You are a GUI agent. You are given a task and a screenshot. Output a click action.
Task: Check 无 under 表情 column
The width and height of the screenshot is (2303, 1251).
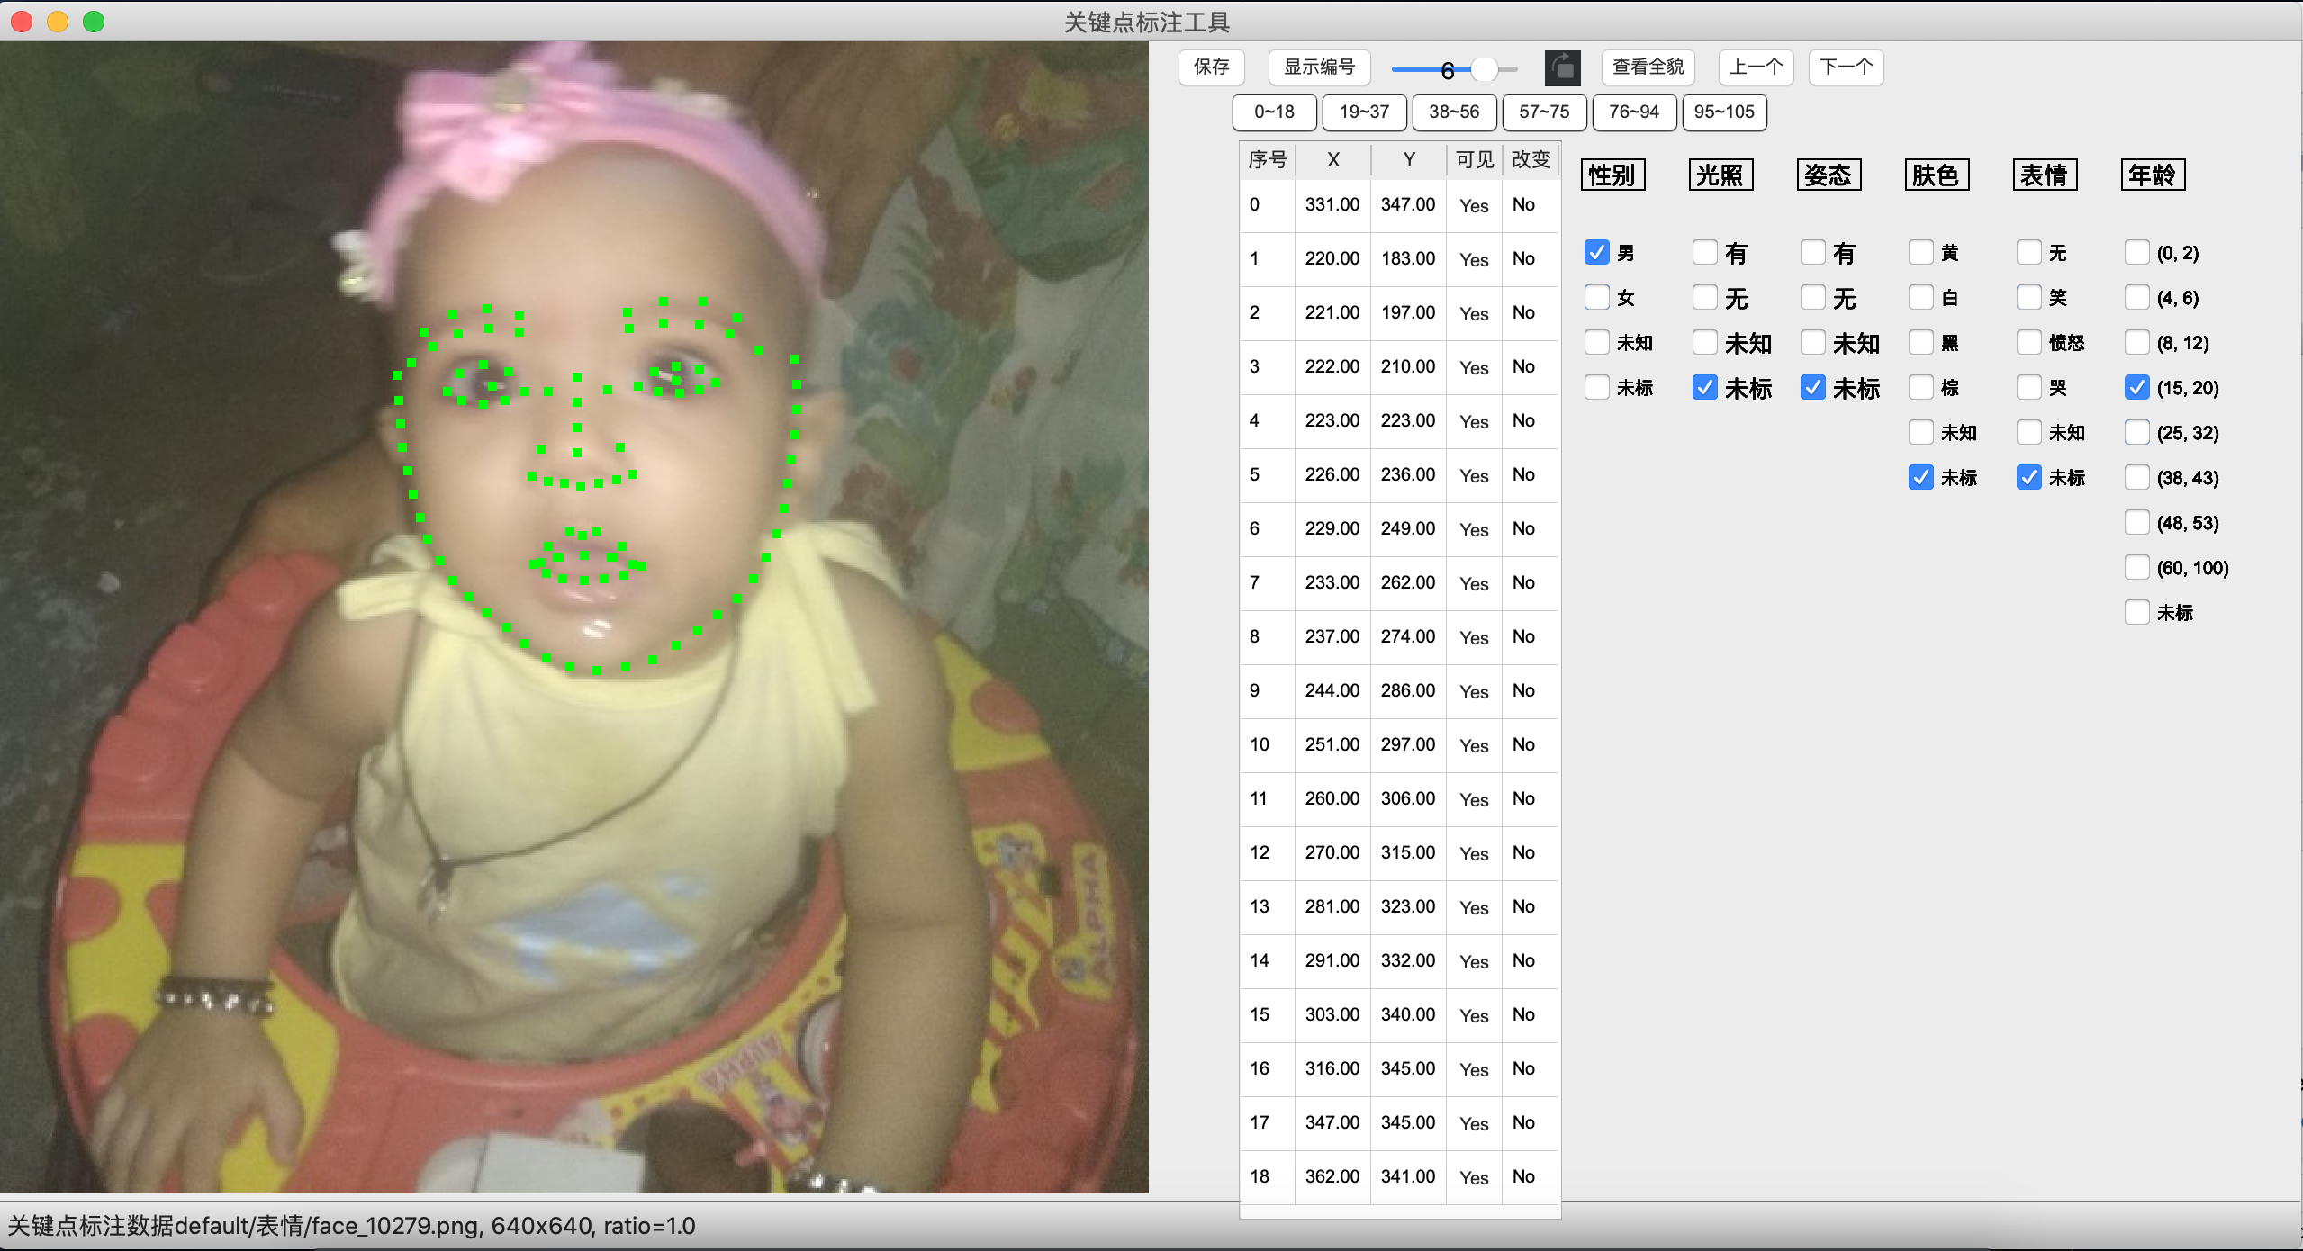click(x=2028, y=252)
